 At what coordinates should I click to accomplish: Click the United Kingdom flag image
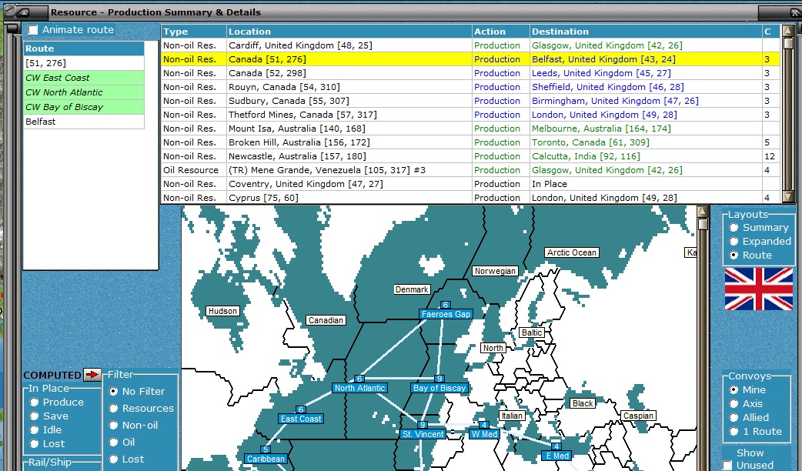[758, 289]
